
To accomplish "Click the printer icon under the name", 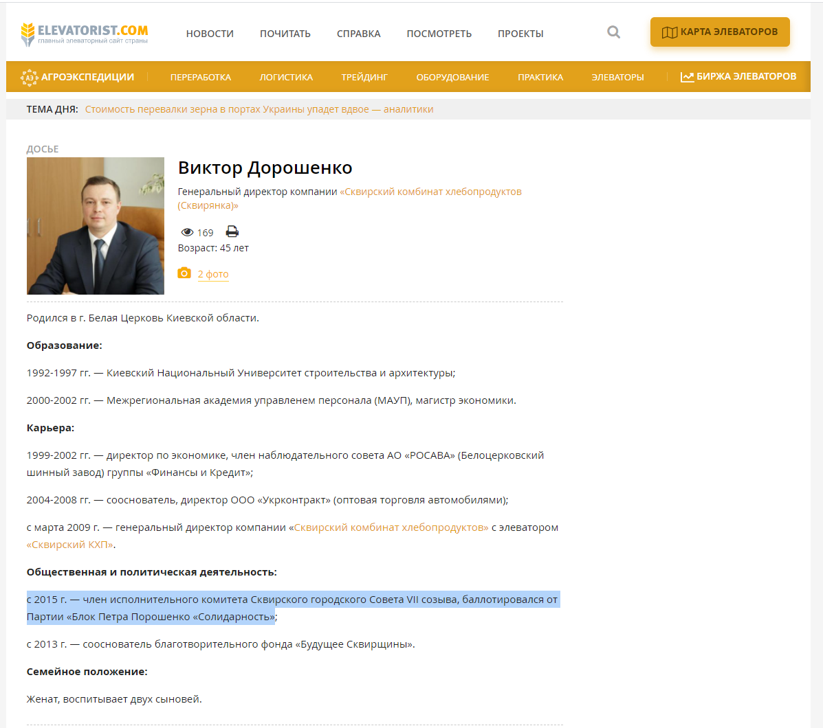I will click(x=232, y=231).
